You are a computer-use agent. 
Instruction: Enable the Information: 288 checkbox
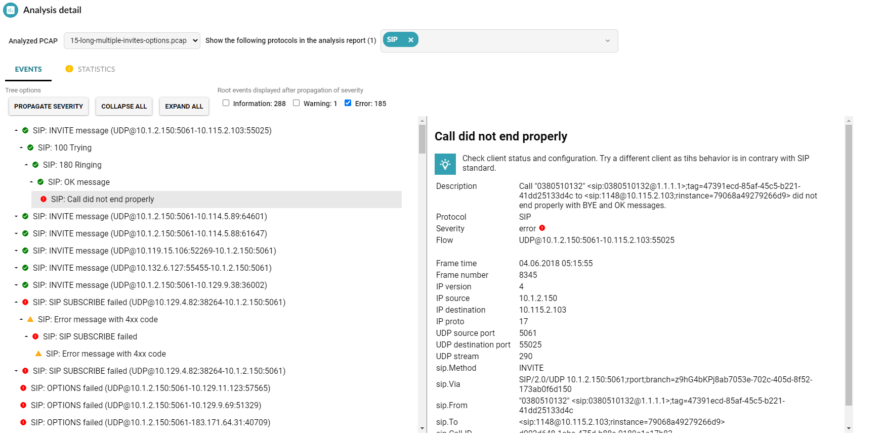[226, 103]
